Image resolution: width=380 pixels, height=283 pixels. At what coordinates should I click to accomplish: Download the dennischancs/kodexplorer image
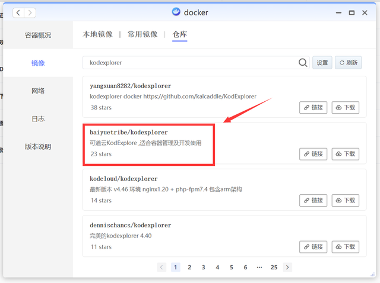346,247
